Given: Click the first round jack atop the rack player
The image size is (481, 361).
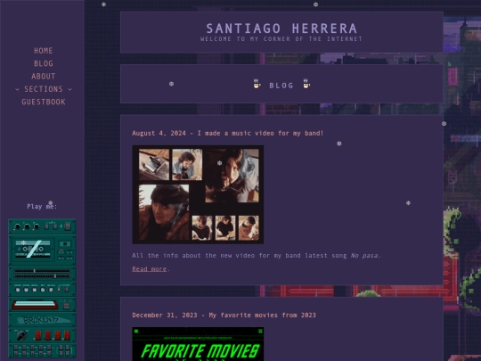Looking at the screenshot, I should click(x=17, y=227).
